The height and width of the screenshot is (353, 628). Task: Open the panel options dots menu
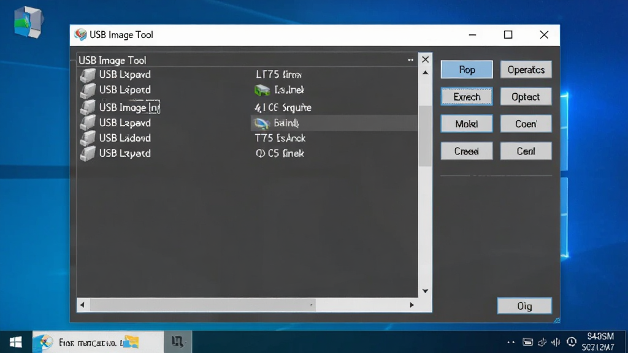point(410,60)
